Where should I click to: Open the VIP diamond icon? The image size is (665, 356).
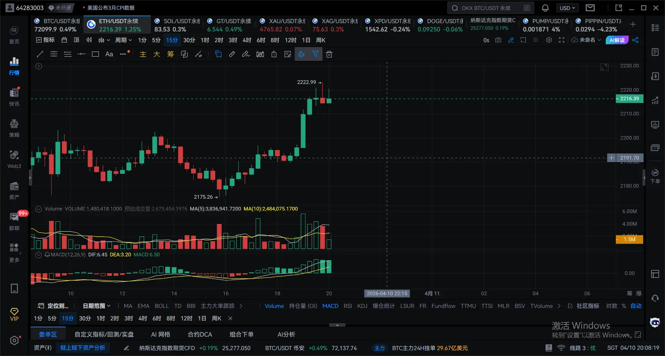pyautogui.click(x=14, y=315)
